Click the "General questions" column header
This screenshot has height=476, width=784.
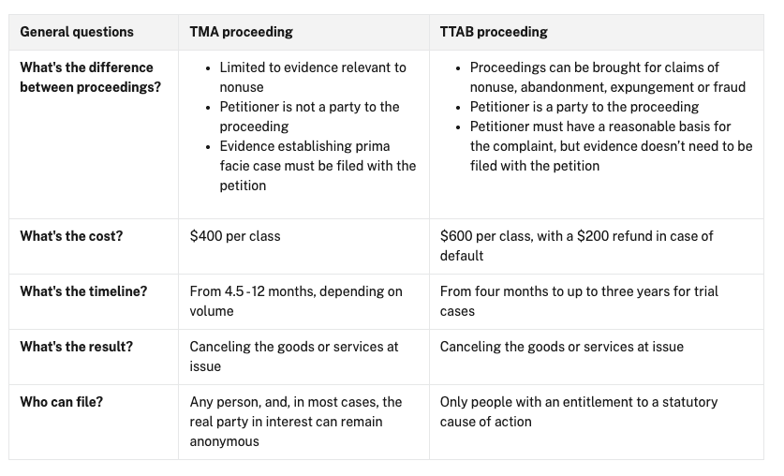[x=77, y=32]
